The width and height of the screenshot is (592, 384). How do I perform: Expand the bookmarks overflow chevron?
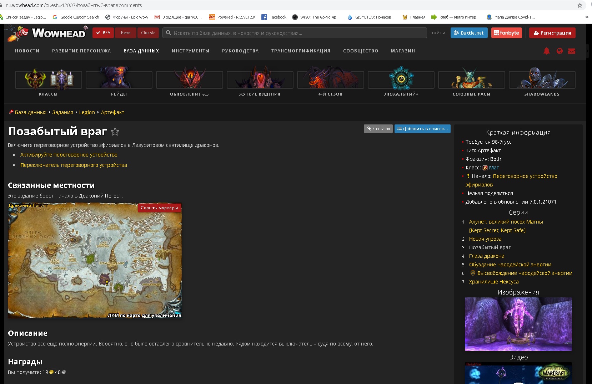click(x=587, y=17)
